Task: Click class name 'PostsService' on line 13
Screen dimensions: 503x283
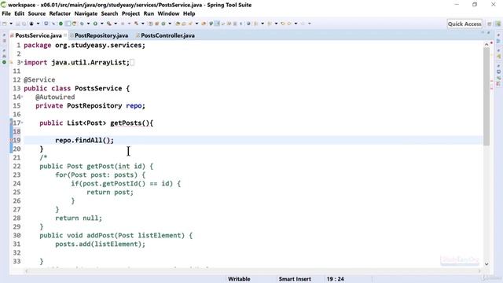Action: click(x=98, y=88)
